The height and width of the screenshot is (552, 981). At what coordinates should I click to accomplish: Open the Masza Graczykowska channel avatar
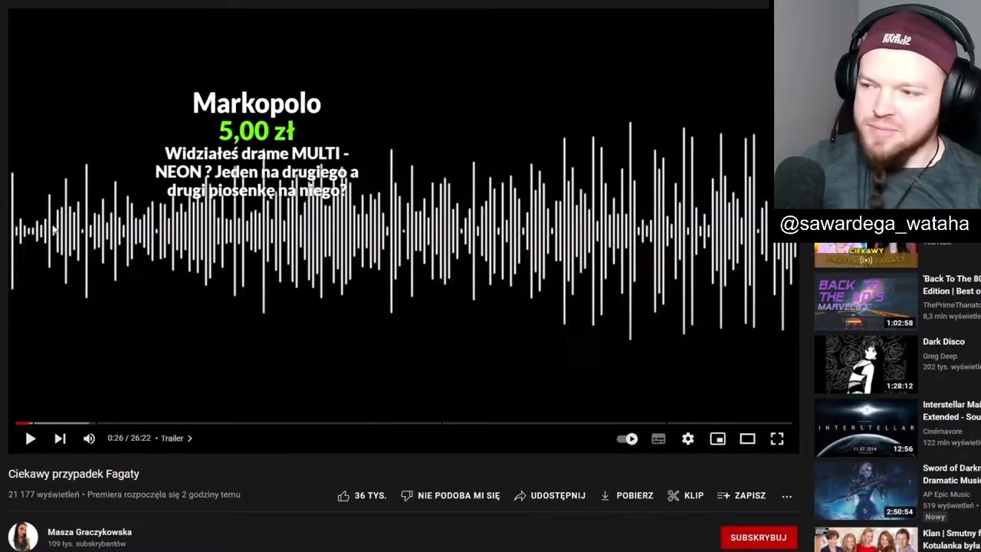pos(23,537)
